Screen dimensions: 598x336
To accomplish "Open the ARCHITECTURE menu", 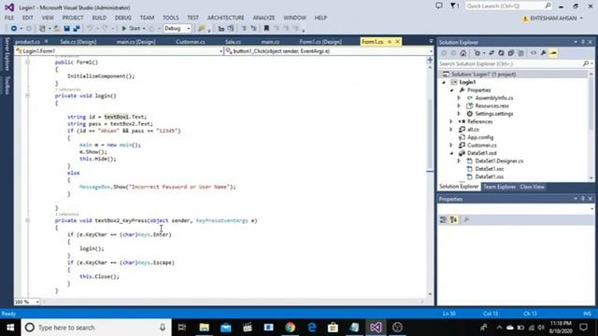I will click(226, 18).
